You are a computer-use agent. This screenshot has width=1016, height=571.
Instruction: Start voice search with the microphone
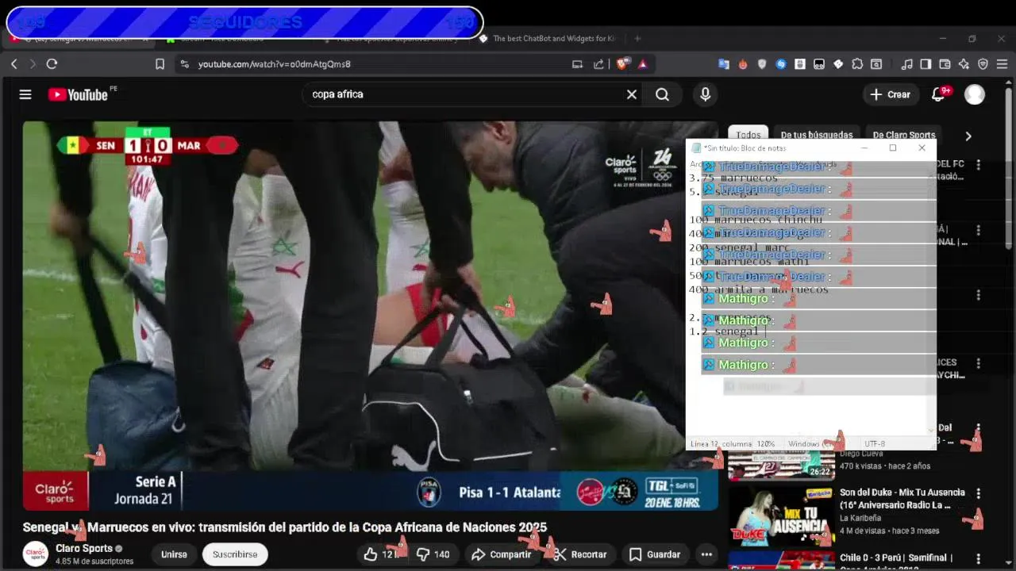(x=705, y=94)
